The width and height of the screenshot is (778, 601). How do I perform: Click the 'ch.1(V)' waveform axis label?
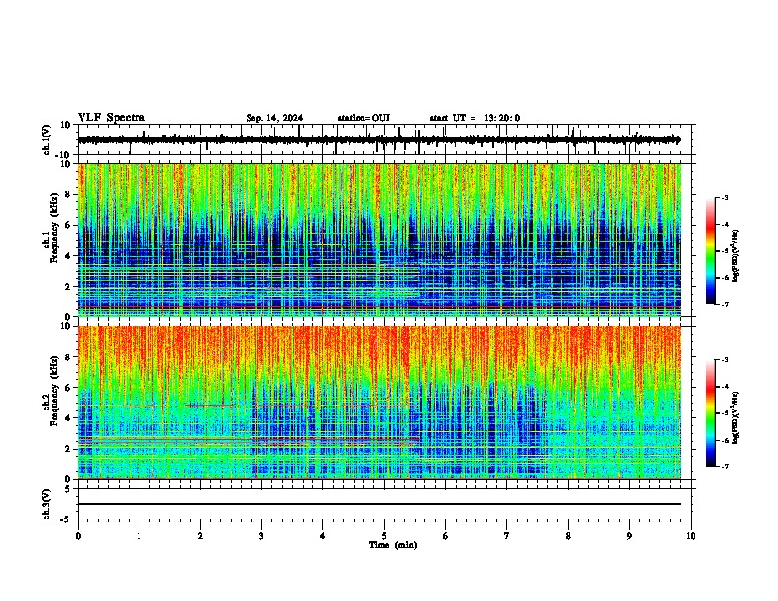point(47,139)
